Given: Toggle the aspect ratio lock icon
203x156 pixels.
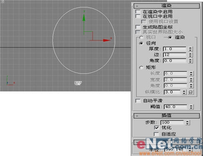Looking at the screenshot, I should (x=190, y=92).
